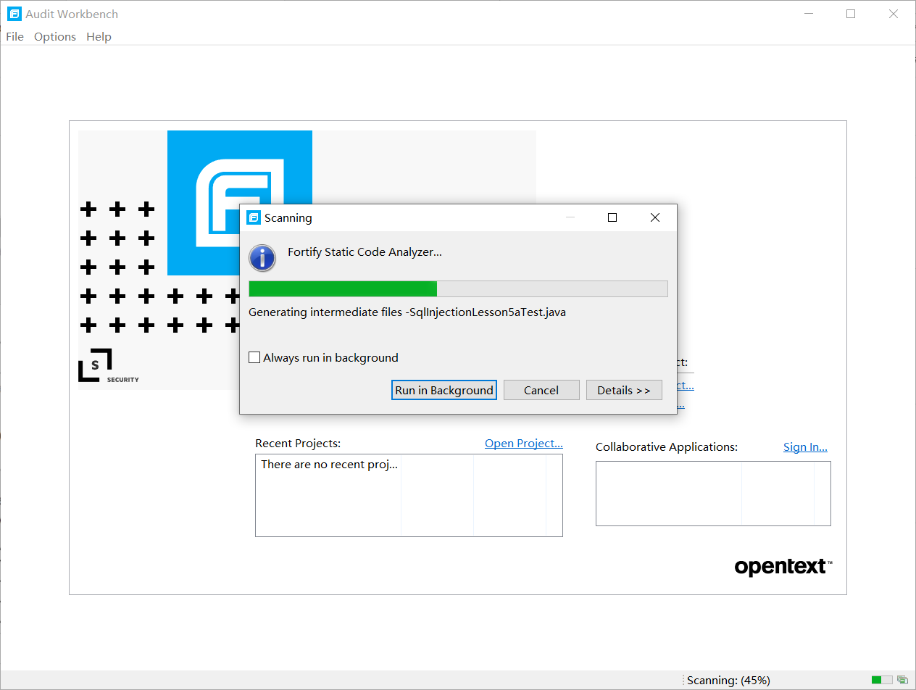Screen dimensions: 916x690
Task: Click the Collaborative Applications list box
Action: (713, 494)
